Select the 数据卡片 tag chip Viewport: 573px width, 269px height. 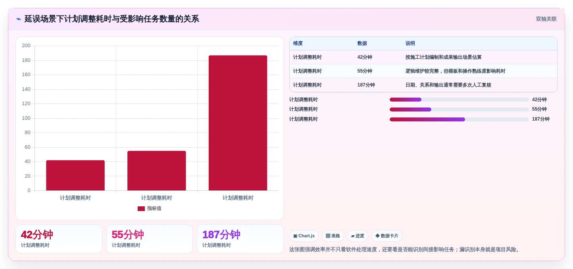click(387, 236)
